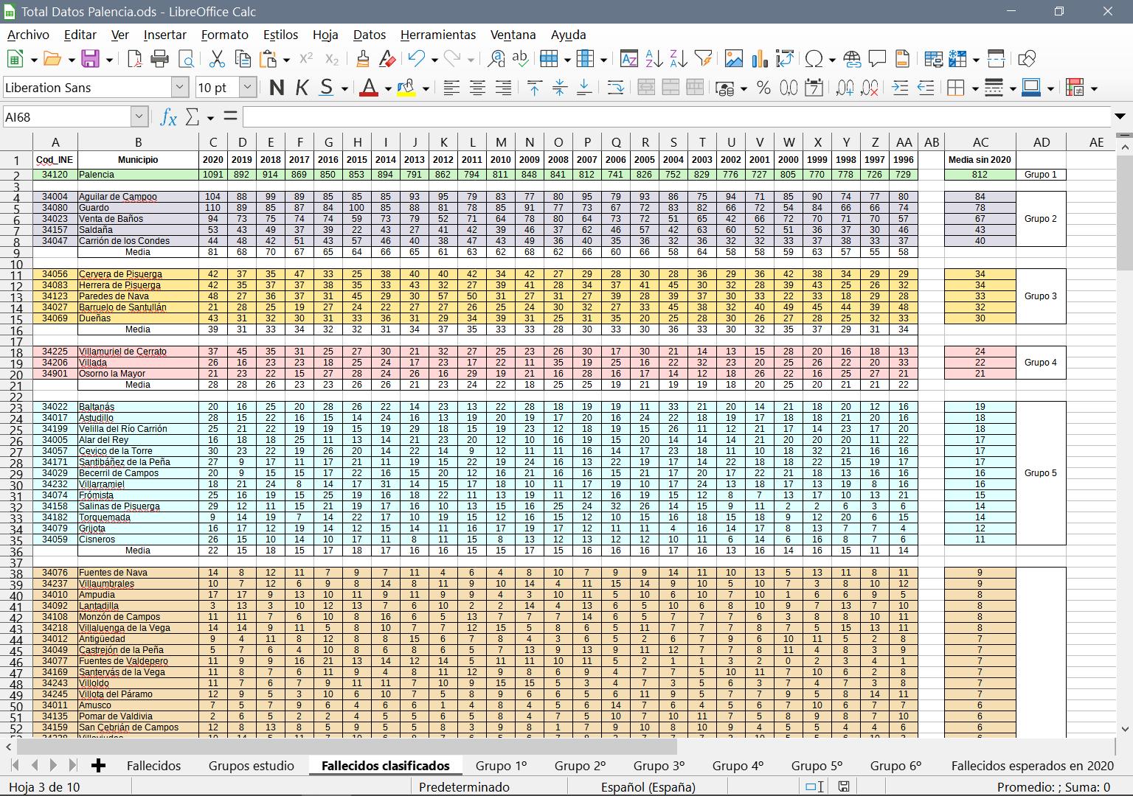Go to the last sheet tab
This screenshot has width=1133, height=796.
point(72,766)
